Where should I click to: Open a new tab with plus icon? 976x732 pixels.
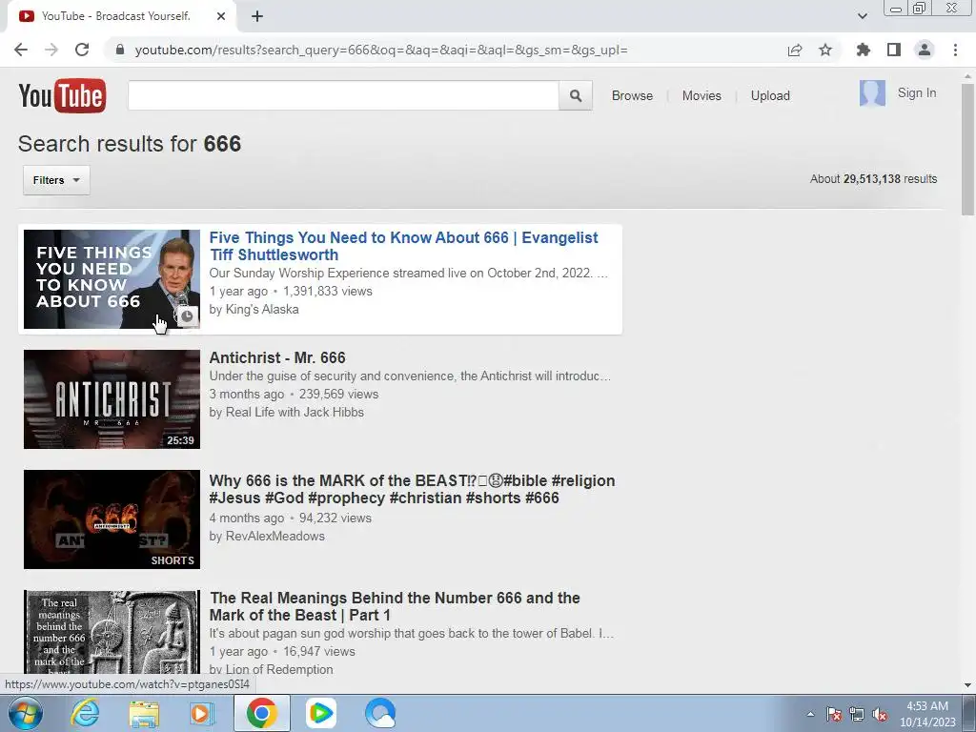coord(257,17)
